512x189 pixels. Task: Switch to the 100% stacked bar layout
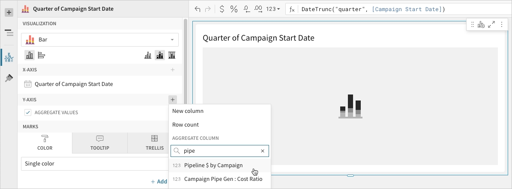coord(172,55)
